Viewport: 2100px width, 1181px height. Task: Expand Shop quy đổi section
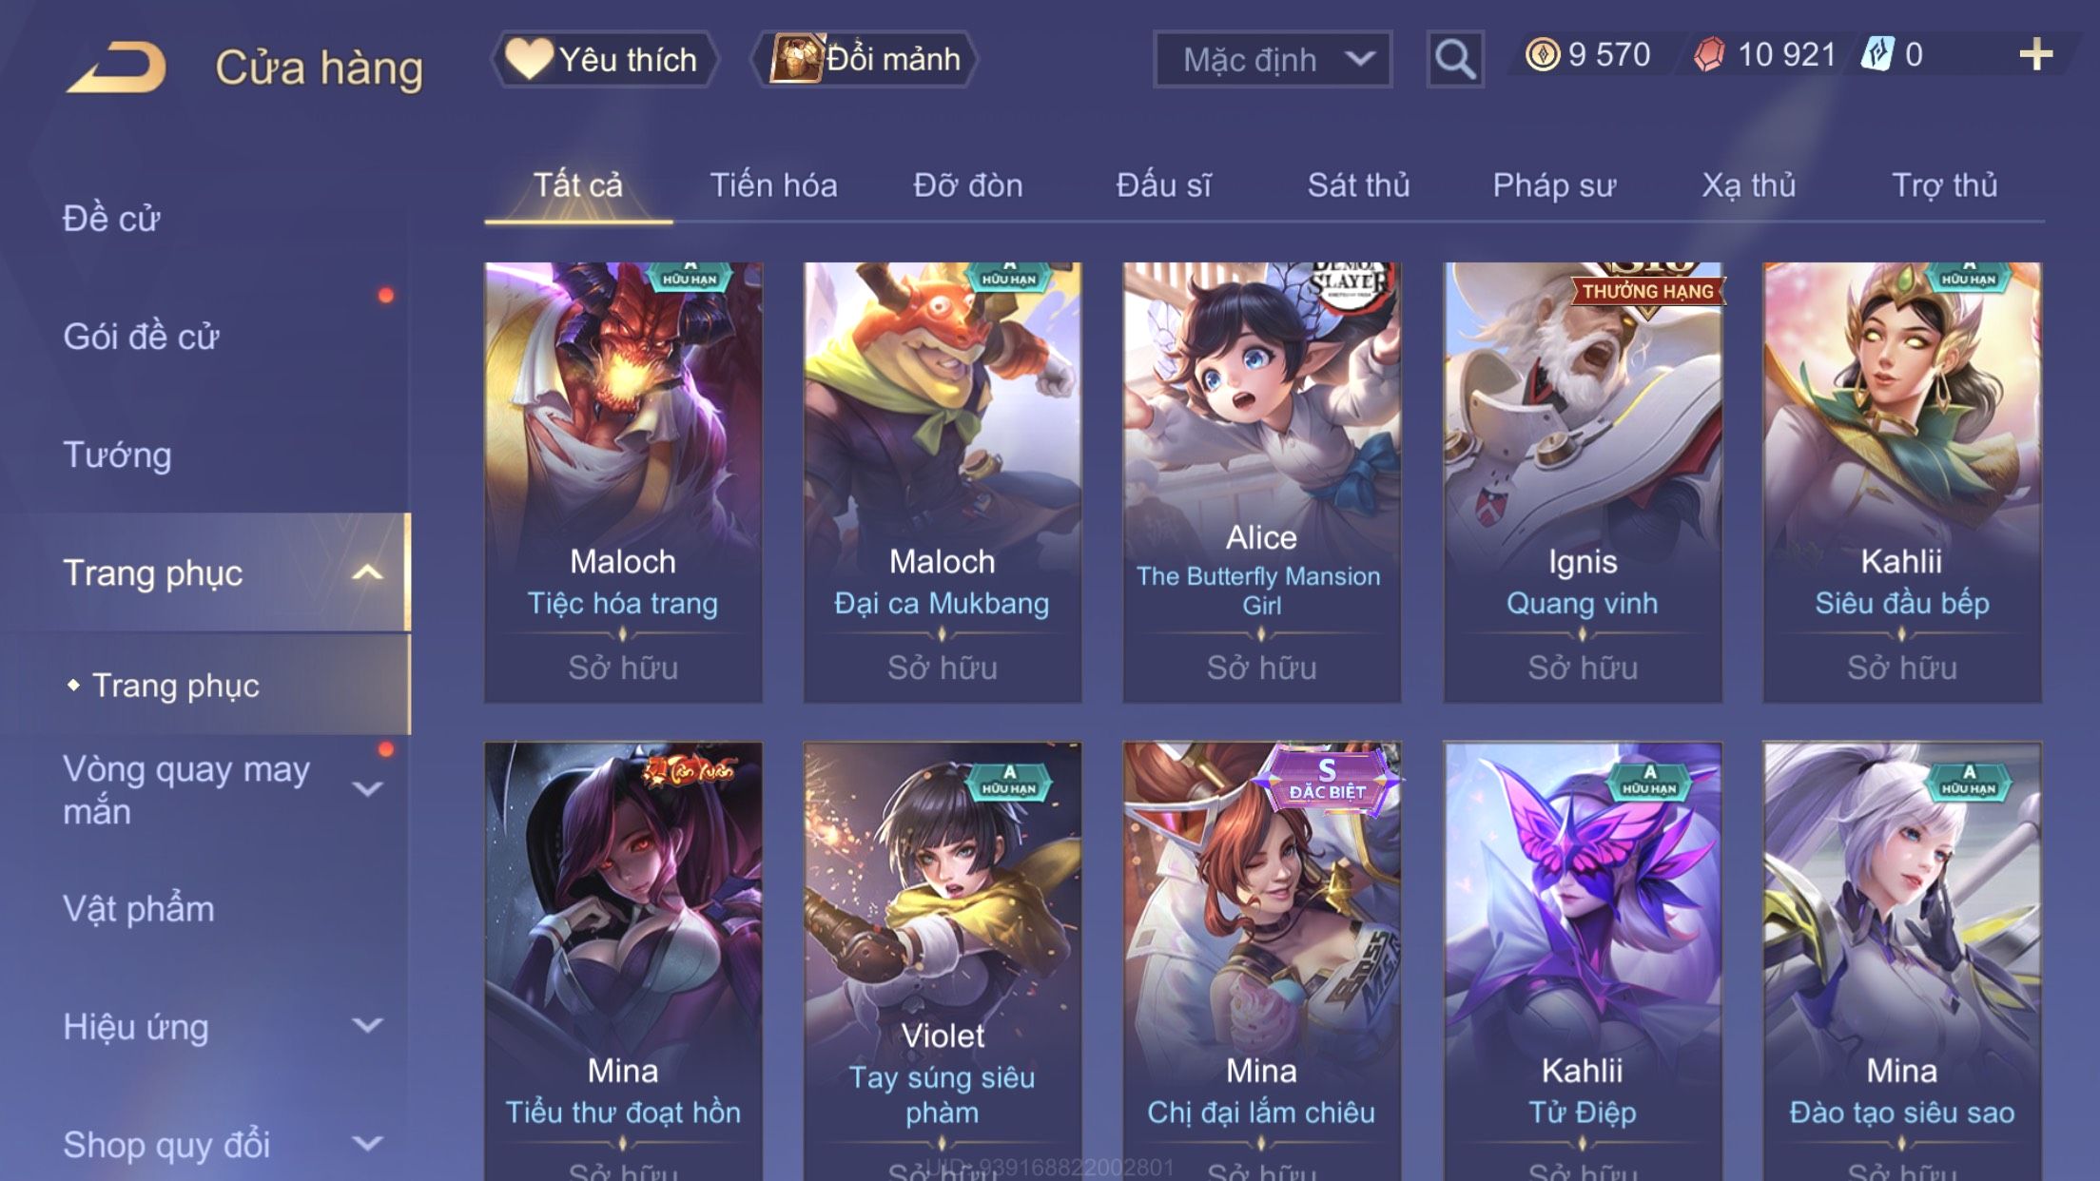coord(367,1143)
